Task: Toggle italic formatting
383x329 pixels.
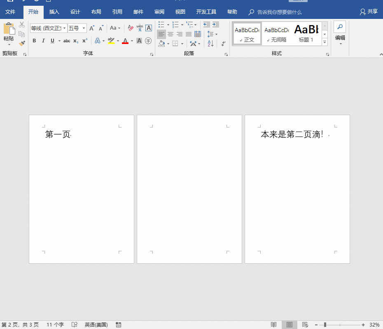Action: click(43, 41)
